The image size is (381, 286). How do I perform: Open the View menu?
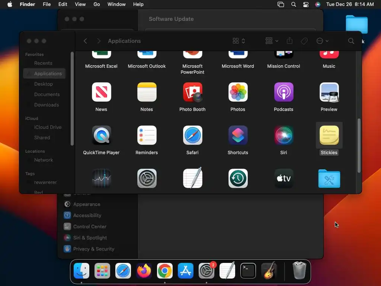(x=80, y=4)
